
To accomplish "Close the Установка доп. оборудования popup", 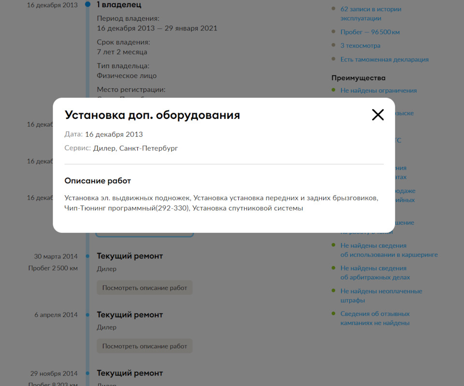I will pyautogui.click(x=377, y=114).
